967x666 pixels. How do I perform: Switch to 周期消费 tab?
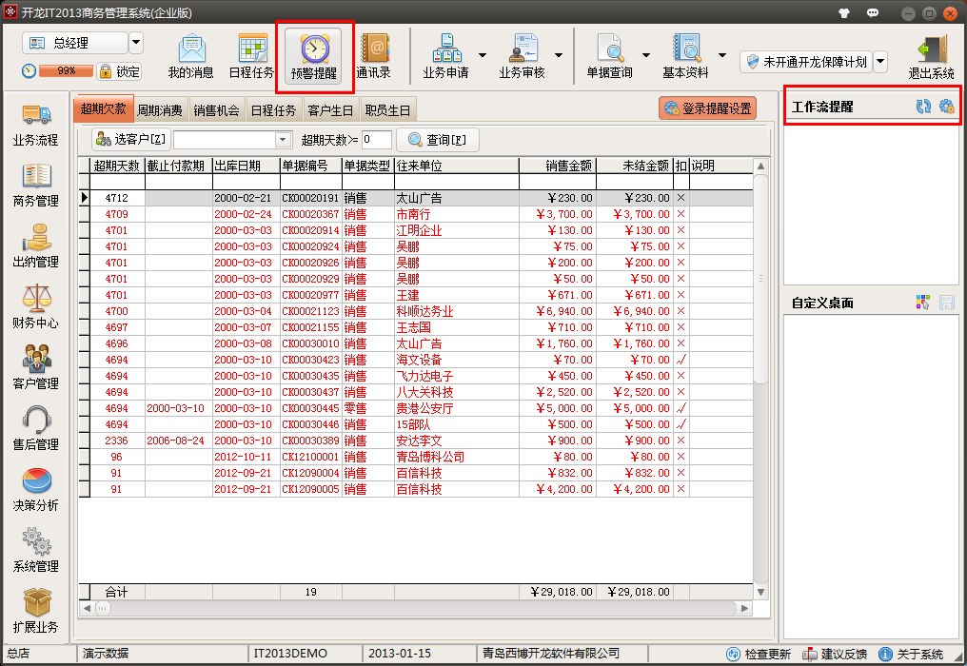pyautogui.click(x=160, y=110)
